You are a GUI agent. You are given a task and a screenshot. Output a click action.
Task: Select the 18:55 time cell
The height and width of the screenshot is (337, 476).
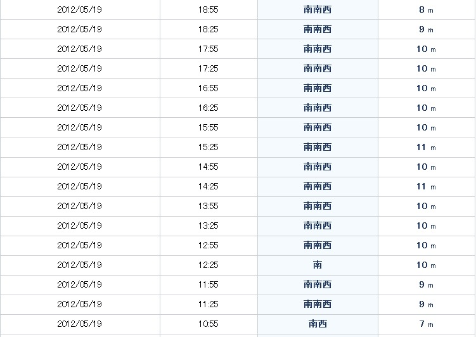[209, 10]
